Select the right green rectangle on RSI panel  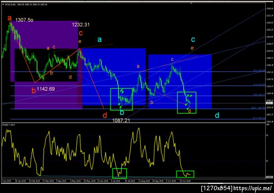click(185, 174)
